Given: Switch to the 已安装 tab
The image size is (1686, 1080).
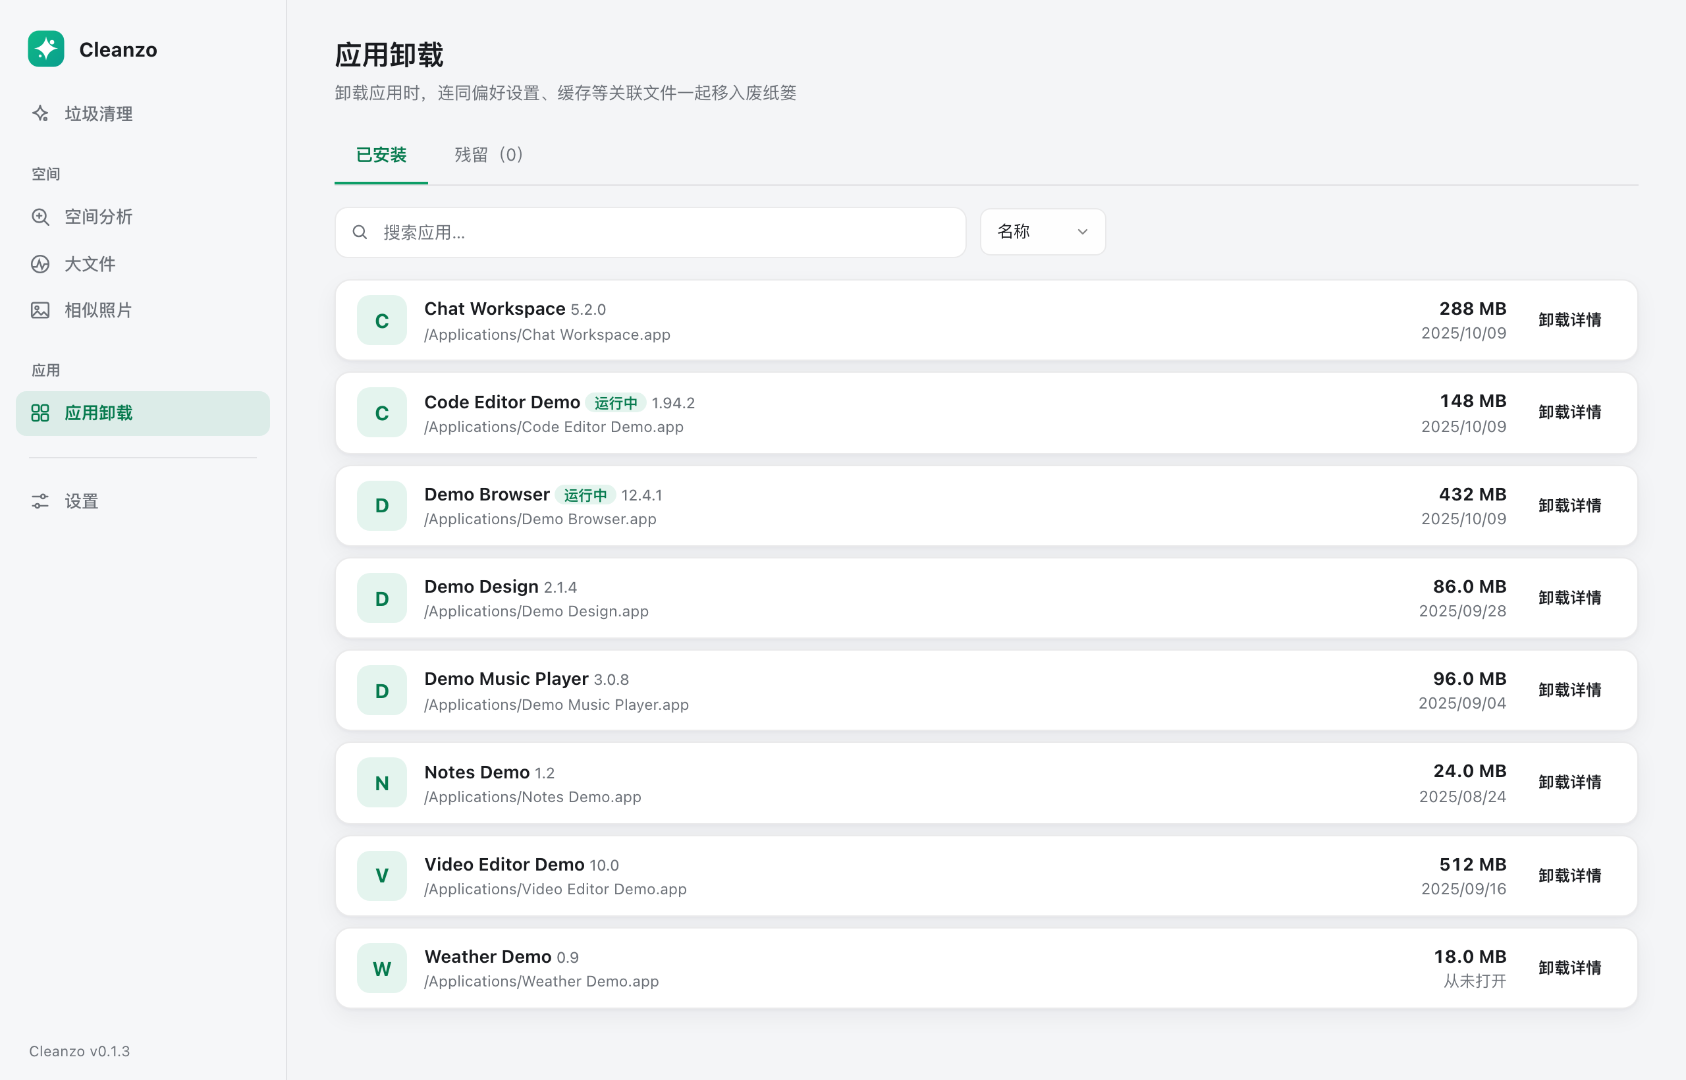Looking at the screenshot, I should click(x=381, y=155).
